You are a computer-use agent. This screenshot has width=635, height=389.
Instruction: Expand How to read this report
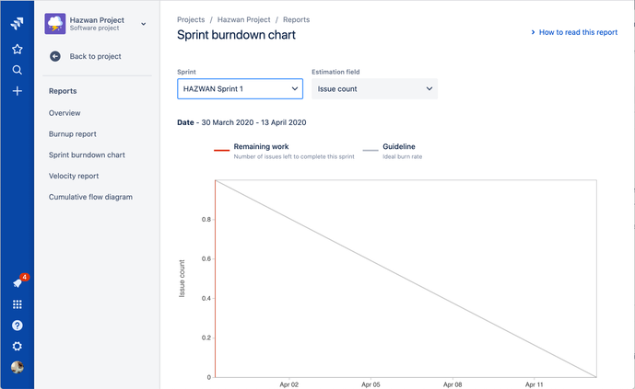(574, 32)
